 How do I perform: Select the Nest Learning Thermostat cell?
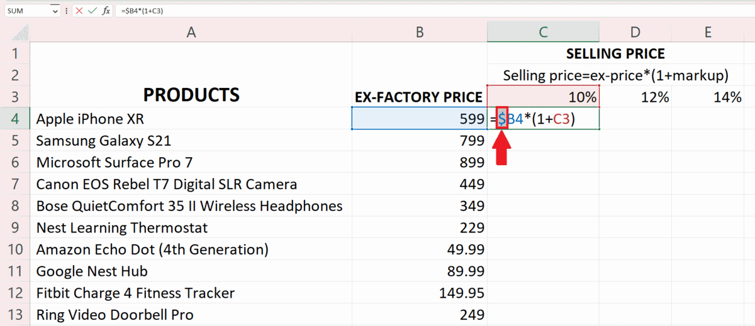click(191, 227)
